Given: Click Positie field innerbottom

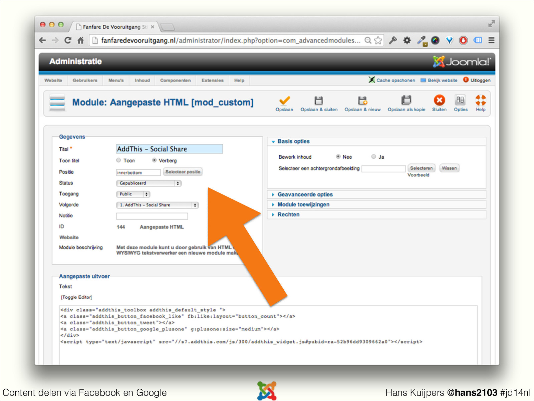Looking at the screenshot, I should (138, 172).
